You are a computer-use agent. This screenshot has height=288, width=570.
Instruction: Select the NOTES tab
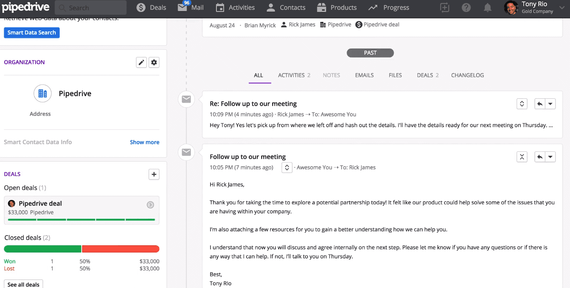click(331, 75)
